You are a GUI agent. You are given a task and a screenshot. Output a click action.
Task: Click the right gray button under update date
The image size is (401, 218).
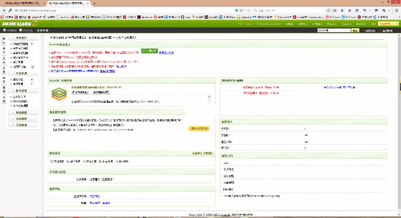(x=101, y=92)
